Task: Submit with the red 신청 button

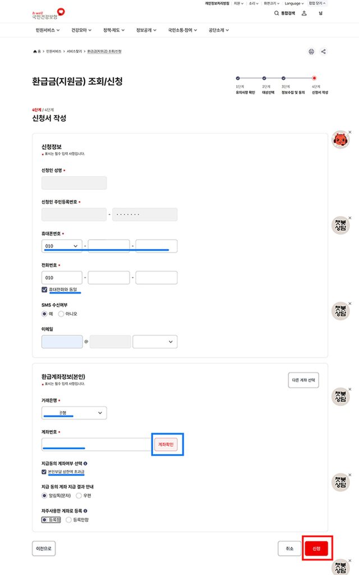Action: pos(316,549)
